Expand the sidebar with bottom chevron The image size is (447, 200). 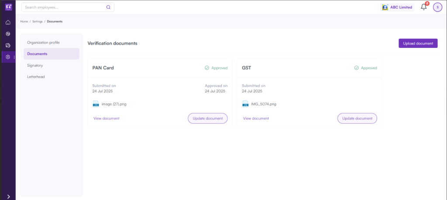9,197
